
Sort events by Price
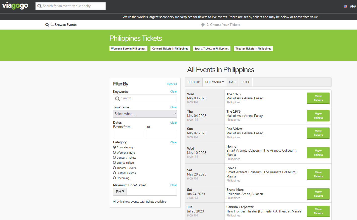(x=246, y=82)
